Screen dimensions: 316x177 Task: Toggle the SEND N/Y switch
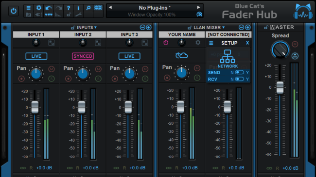pos(239,72)
